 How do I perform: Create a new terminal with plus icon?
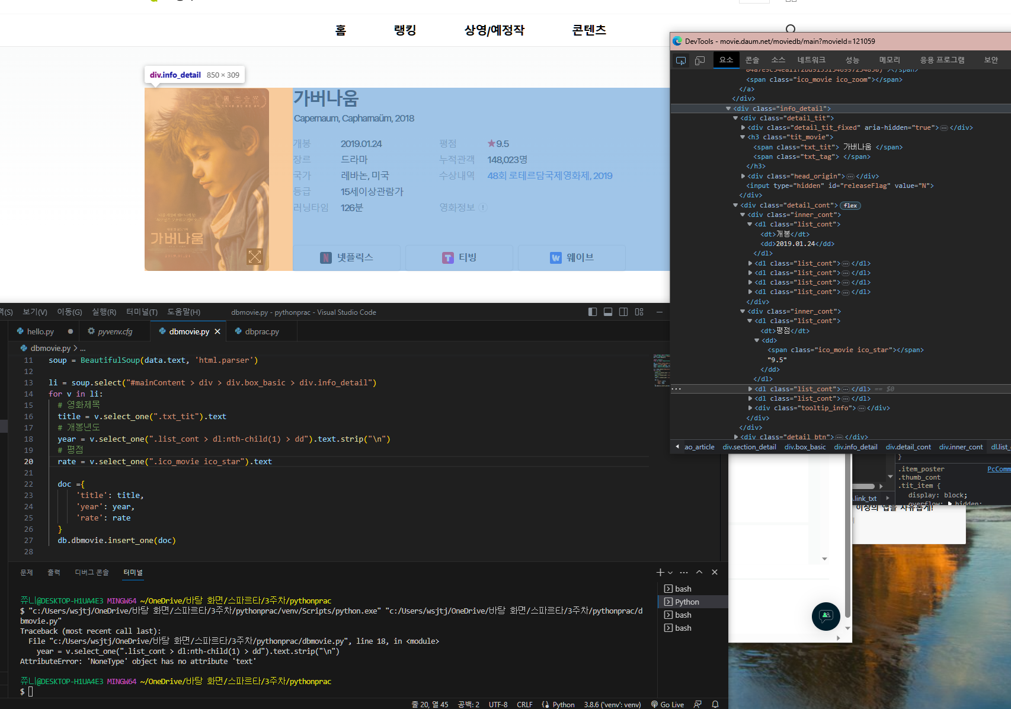[x=660, y=572]
